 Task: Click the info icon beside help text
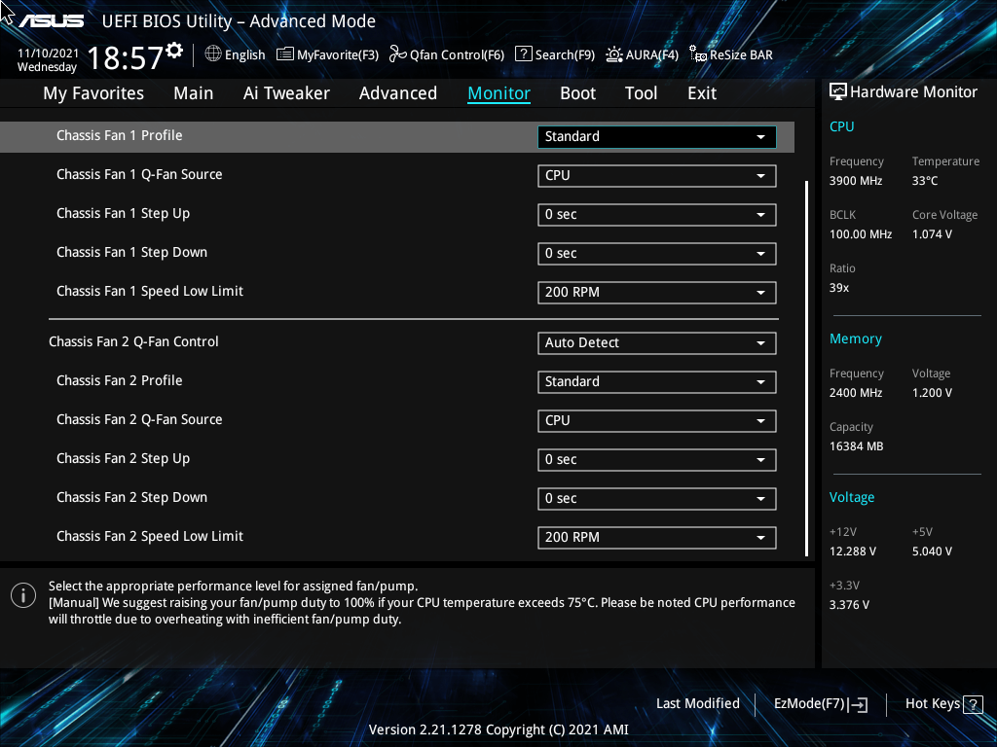tap(23, 595)
